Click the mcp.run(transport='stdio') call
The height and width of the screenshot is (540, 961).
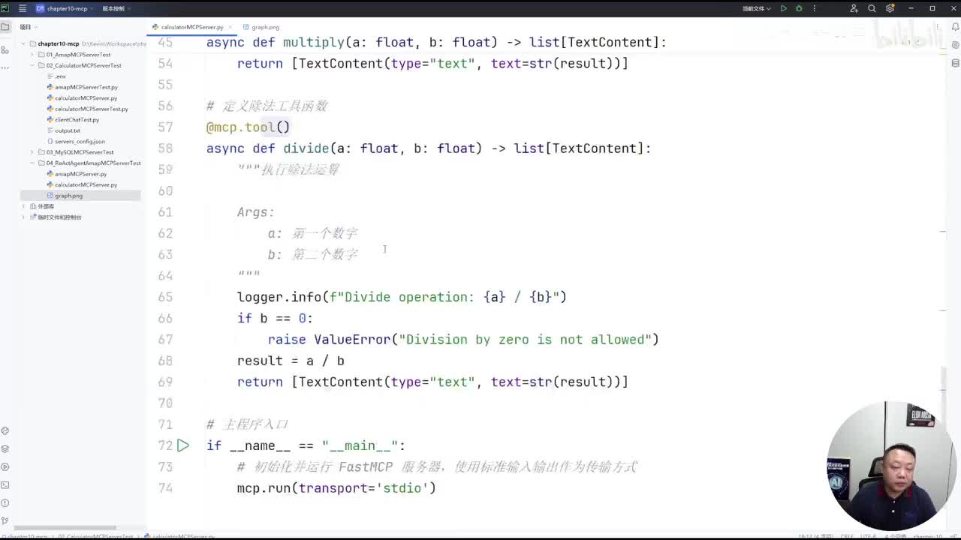(x=336, y=488)
